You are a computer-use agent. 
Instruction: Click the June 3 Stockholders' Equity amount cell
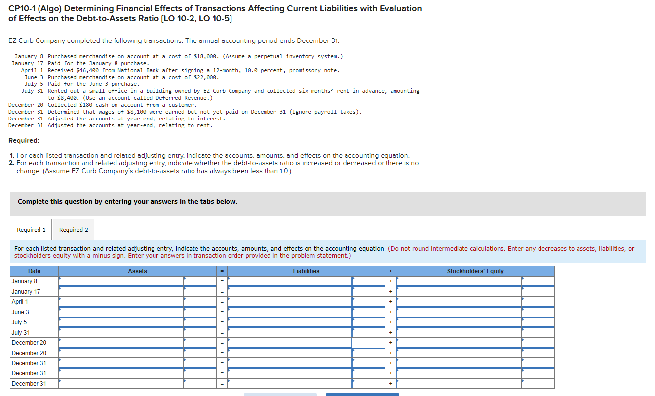pos(538,312)
